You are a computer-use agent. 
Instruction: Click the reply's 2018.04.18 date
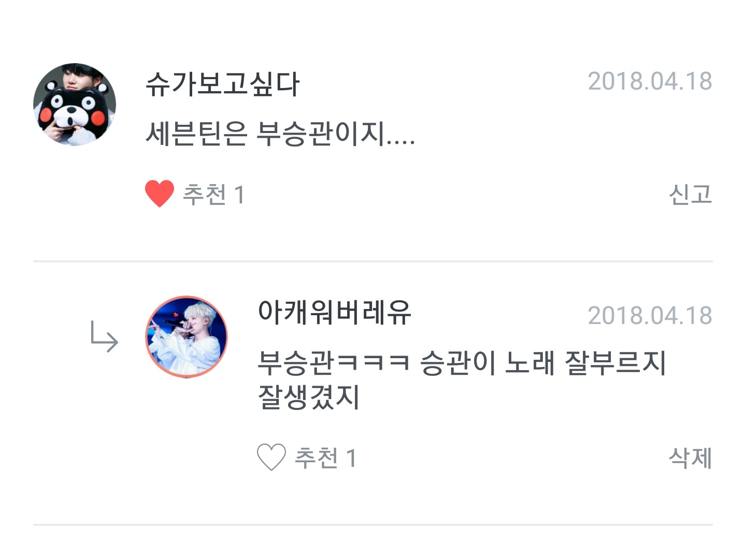(x=650, y=316)
